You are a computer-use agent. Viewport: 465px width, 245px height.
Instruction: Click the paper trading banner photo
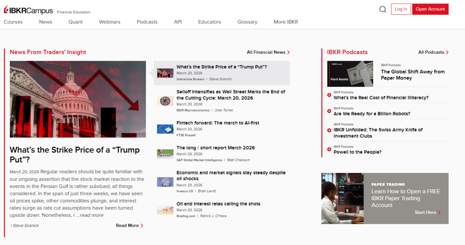pyautogui.click(x=343, y=199)
